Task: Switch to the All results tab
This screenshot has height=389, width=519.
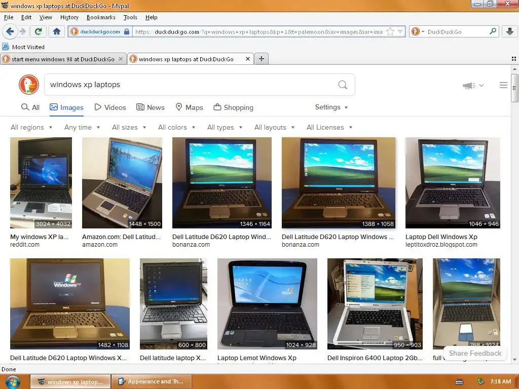Action: pos(30,107)
